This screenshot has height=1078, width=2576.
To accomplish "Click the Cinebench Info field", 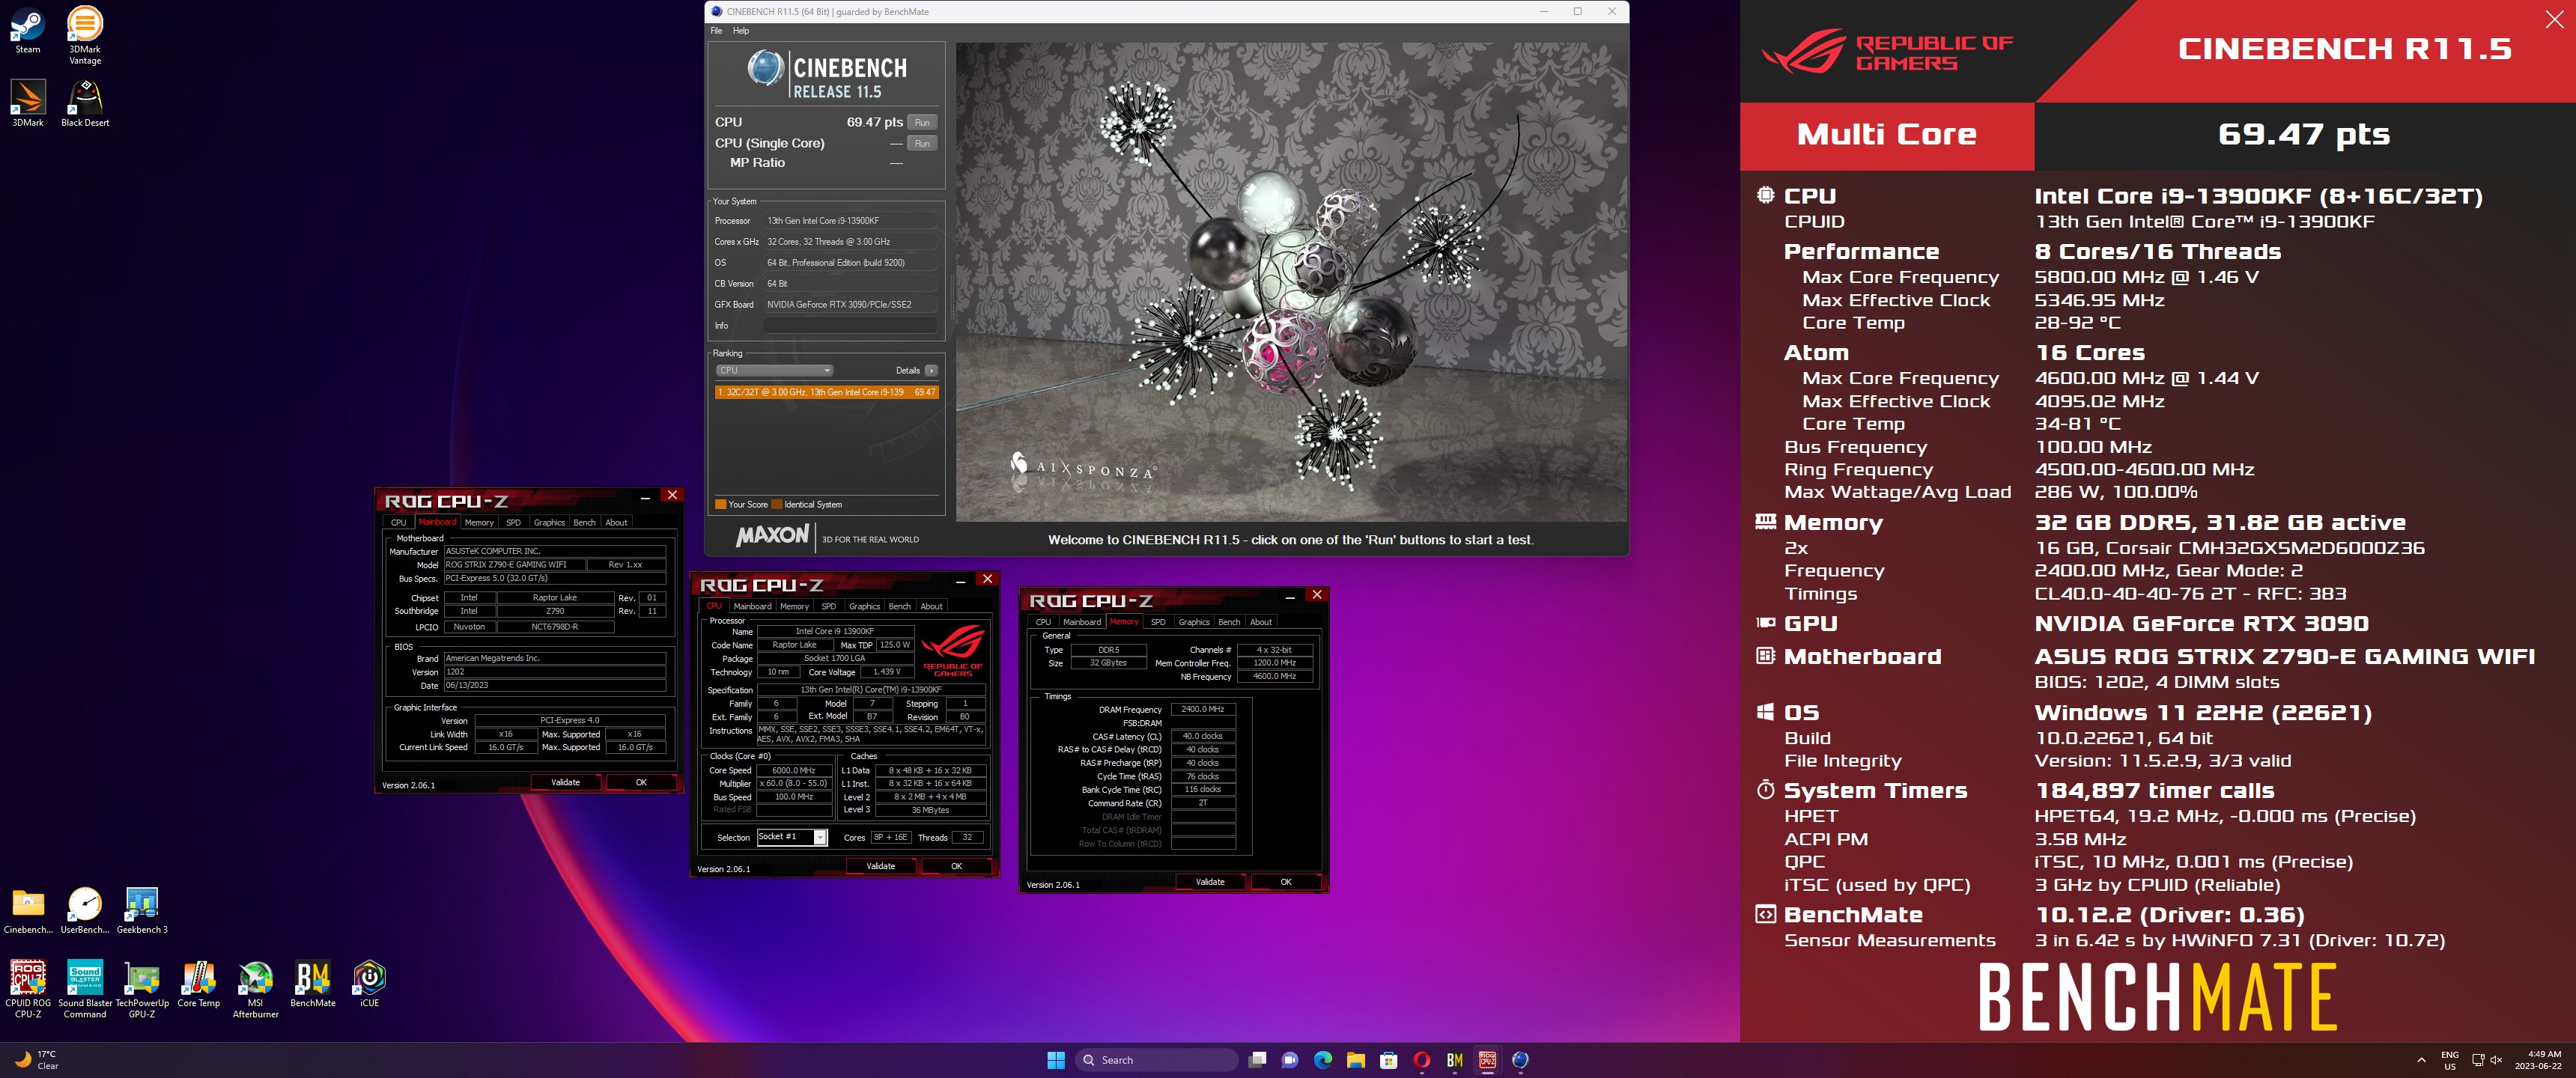I will click(x=851, y=325).
